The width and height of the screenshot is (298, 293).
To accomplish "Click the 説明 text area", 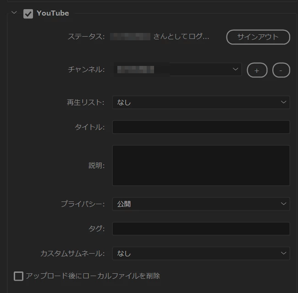I will [201, 165].
